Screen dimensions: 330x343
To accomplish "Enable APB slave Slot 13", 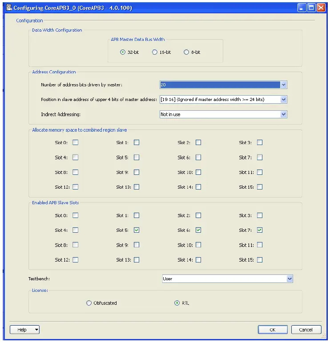I will tap(137, 260).
